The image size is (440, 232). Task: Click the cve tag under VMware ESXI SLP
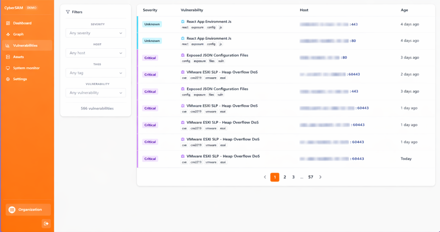(x=184, y=78)
